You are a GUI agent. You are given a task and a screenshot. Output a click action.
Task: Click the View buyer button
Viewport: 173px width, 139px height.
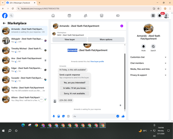tap(70, 40)
